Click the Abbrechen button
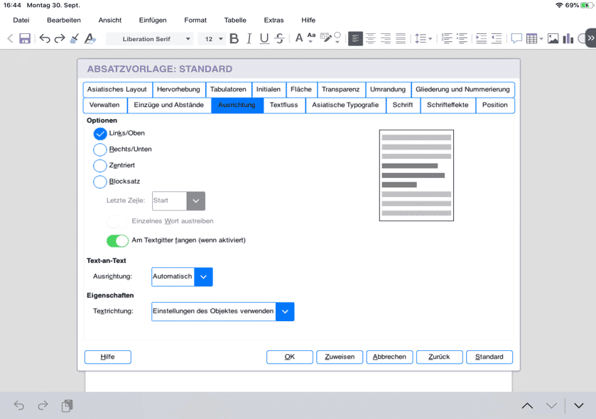This screenshot has width=596, height=419. tap(389, 357)
